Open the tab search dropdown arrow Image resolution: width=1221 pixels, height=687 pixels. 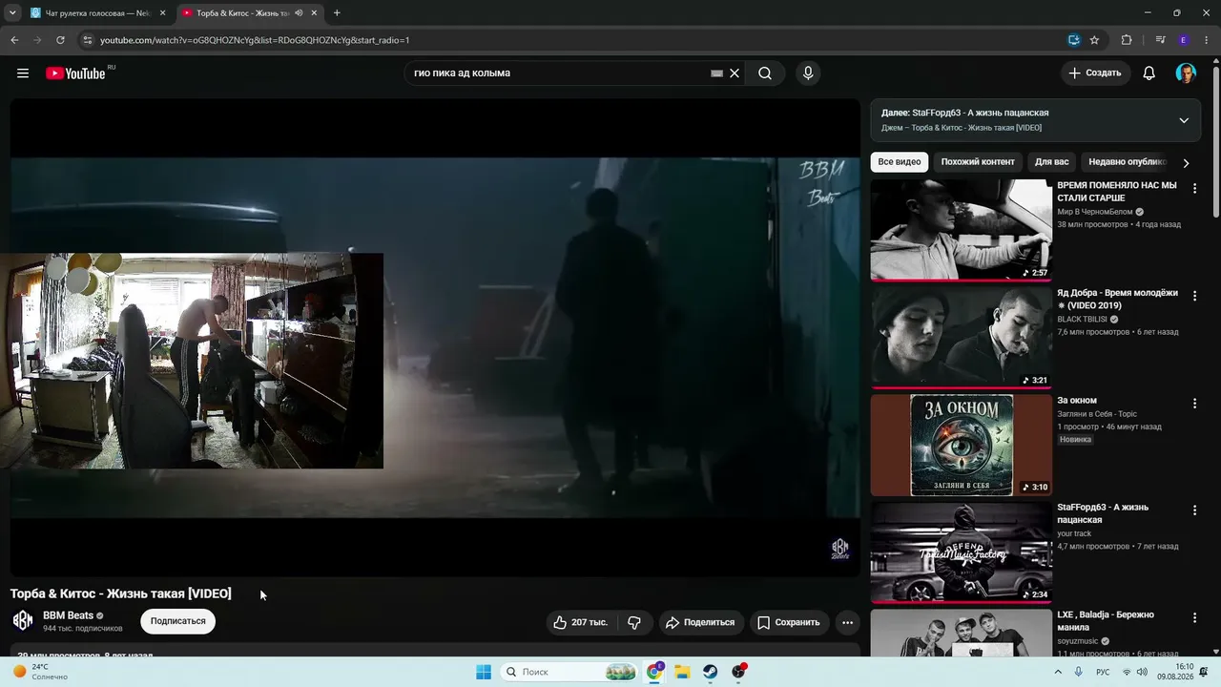click(x=12, y=13)
